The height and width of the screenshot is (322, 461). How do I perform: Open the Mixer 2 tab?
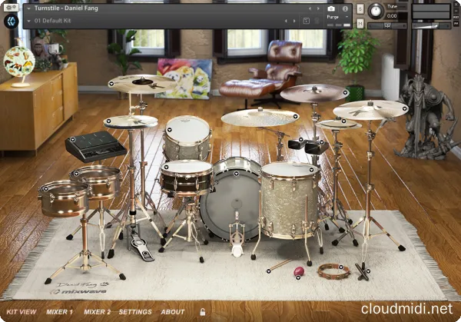[97, 312]
